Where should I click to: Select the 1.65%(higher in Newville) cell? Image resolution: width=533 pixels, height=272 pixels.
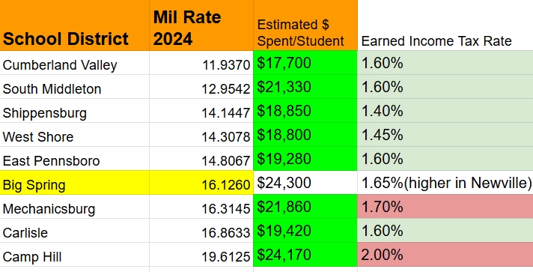(445, 183)
